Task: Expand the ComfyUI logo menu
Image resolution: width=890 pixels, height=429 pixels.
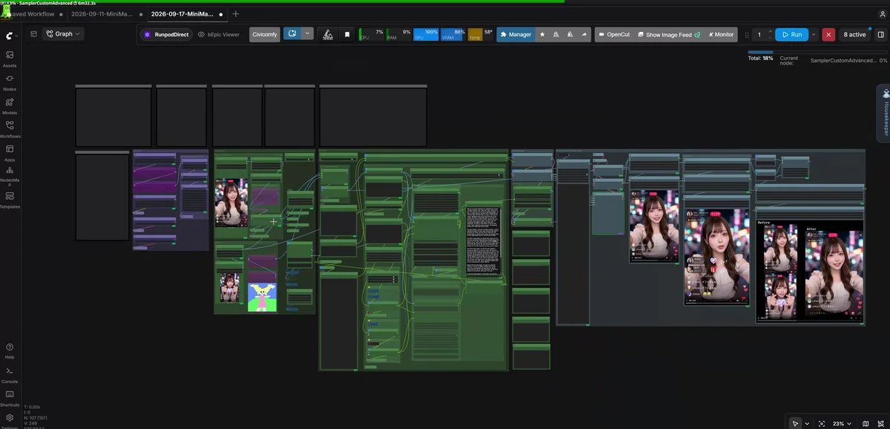Action: click(x=10, y=35)
